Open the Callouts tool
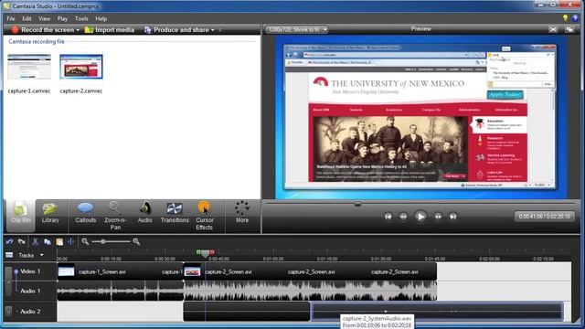Screen dimensions: 585x329 [85, 213]
